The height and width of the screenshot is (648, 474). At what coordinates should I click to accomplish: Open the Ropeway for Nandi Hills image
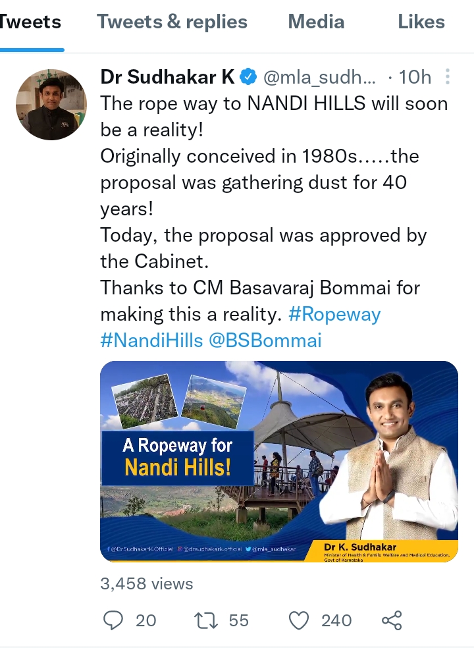278,461
